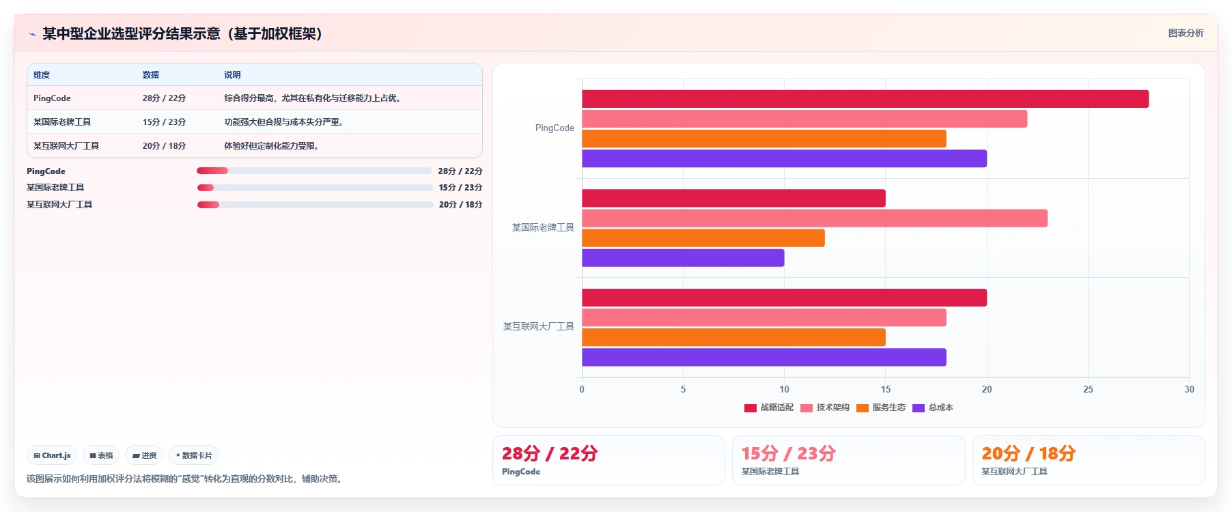Click 某国际老牌工具's red 战略适配 bar
Image resolution: width=1232 pixels, height=512 pixels.
(733, 198)
